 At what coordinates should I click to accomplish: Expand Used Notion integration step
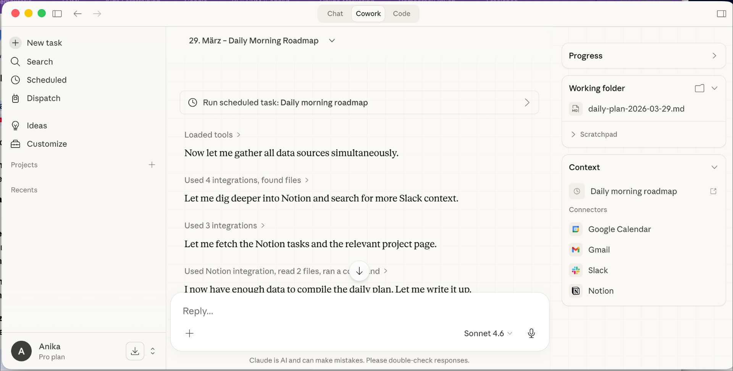286,271
